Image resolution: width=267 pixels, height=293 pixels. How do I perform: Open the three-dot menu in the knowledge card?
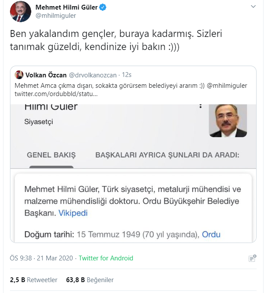200,106
